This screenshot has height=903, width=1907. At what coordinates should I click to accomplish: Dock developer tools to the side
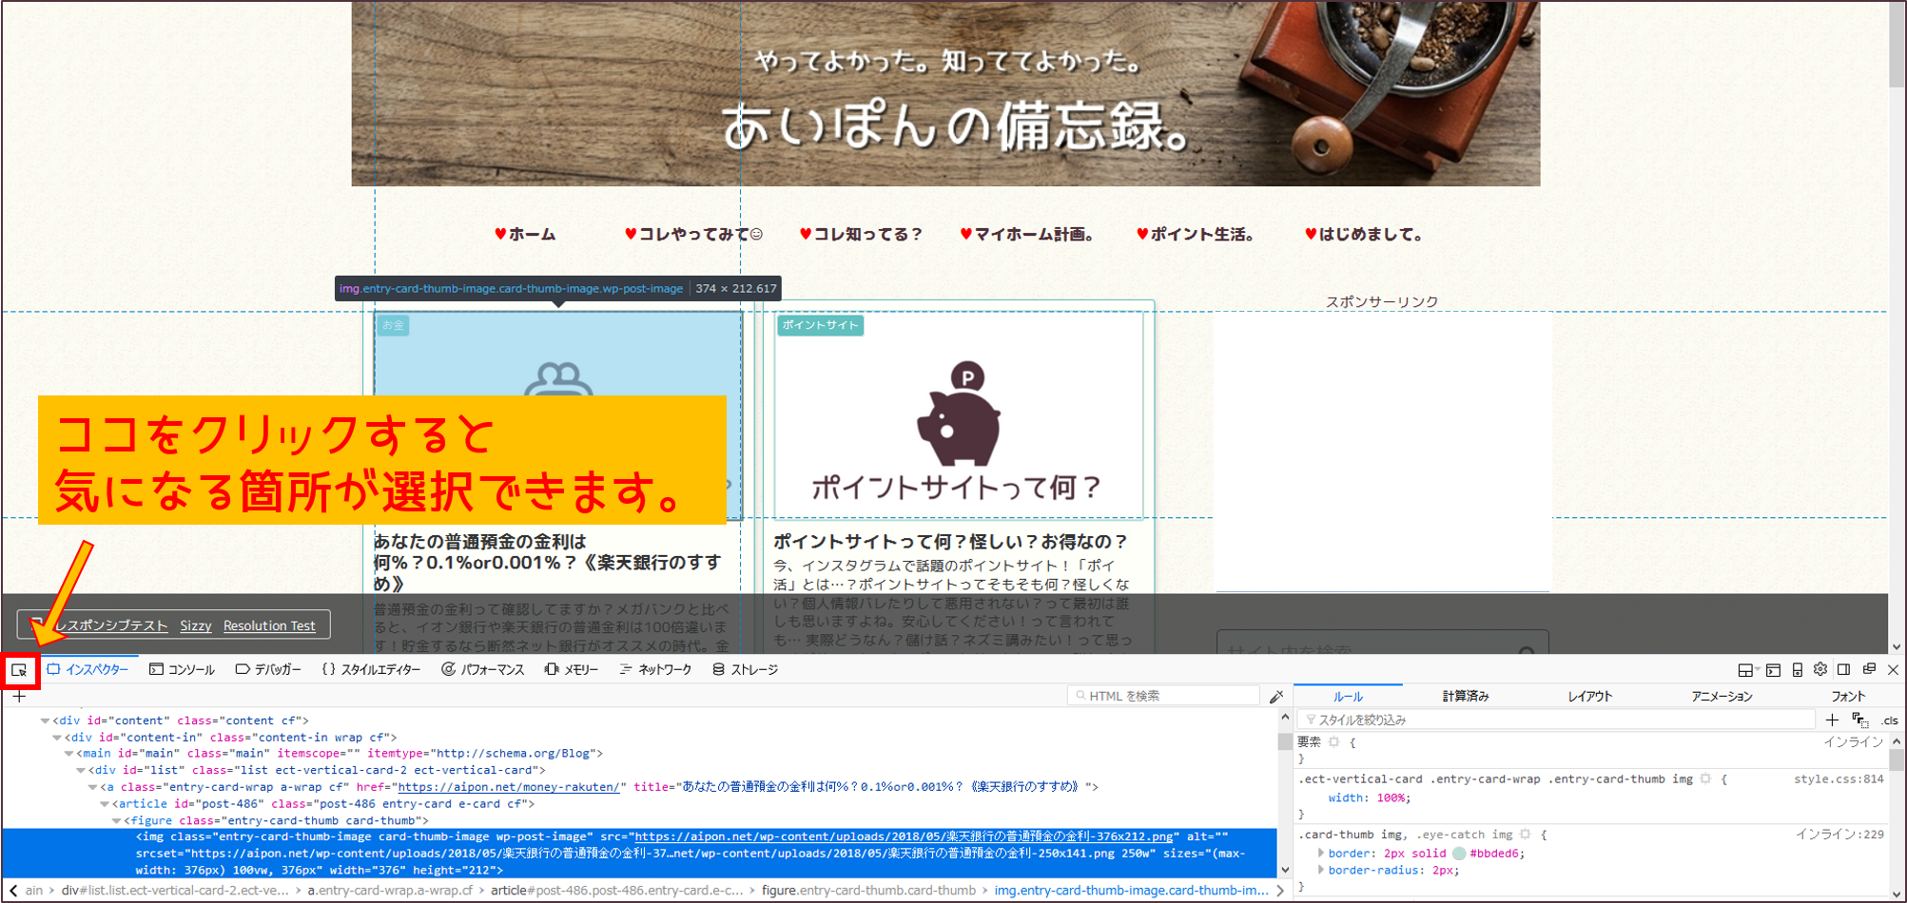[1844, 669]
